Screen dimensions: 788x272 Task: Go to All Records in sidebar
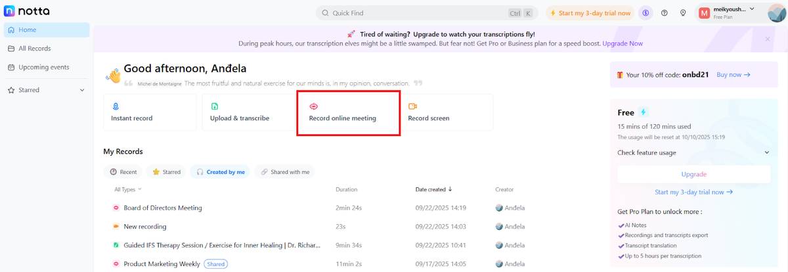coord(34,49)
